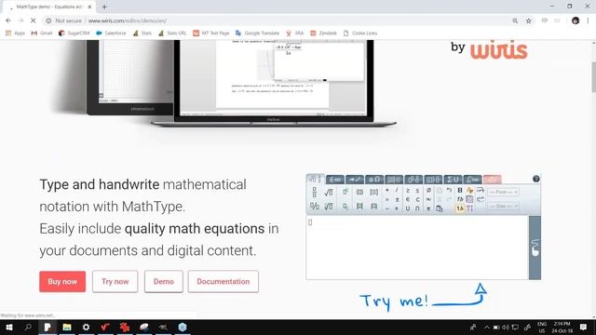Insert square brackets template
This screenshot has height=335, width=596.
coord(374,193)
